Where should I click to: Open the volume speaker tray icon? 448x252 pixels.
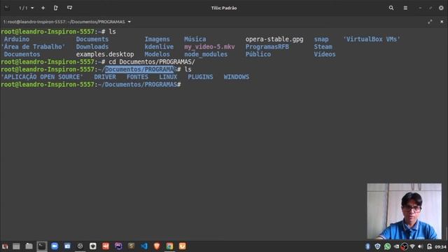pos(420,246)
